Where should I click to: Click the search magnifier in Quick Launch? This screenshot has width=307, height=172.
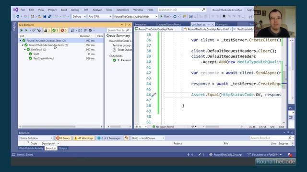point(203,10)
